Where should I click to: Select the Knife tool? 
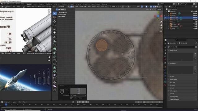pos(54,64)
